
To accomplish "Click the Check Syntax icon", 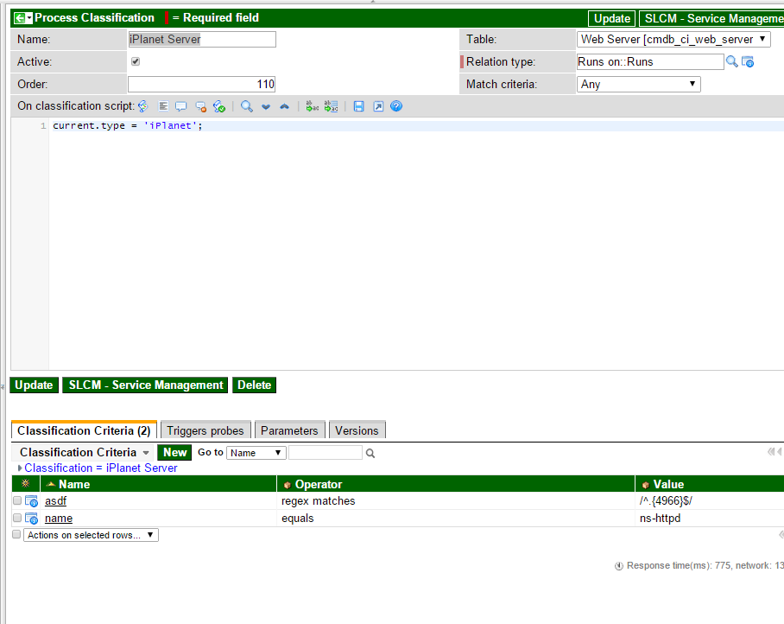I will [x=219, y=106].
